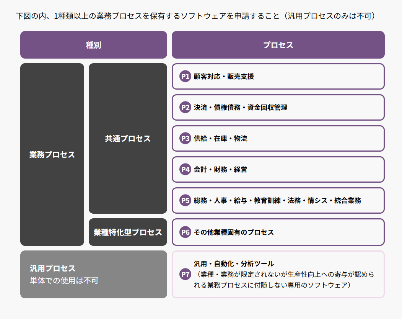Click the P1 circle badge
The height and width of the screenshot is (319, 402).
click(x=185, y=76)
